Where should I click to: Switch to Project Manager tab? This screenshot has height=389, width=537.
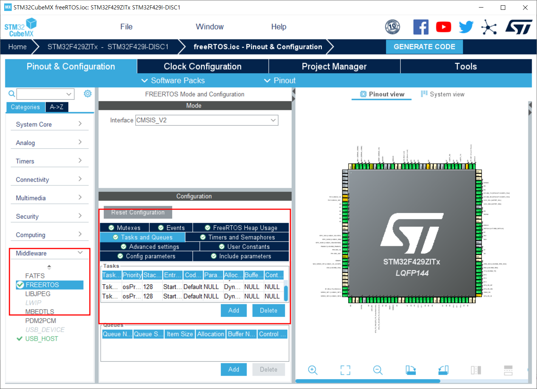[334, 66]
